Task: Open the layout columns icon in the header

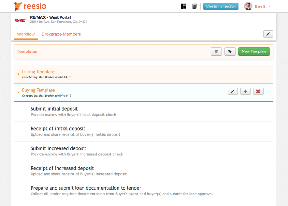Action: [183, 6]
